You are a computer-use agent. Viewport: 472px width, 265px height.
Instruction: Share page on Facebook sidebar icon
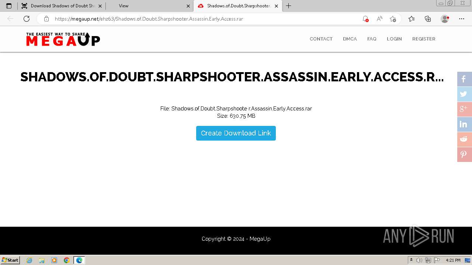(x=464, y=79)
